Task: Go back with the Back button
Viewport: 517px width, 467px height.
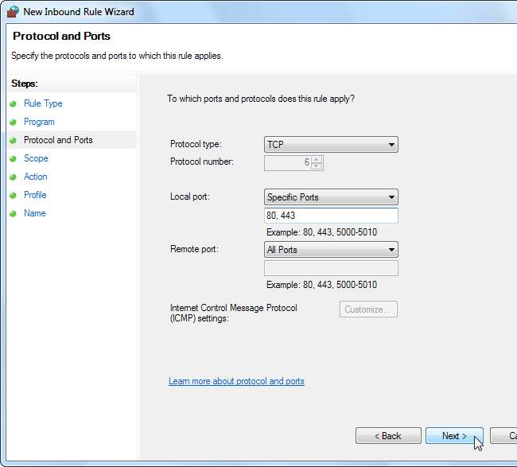Action: click(388, 436)
